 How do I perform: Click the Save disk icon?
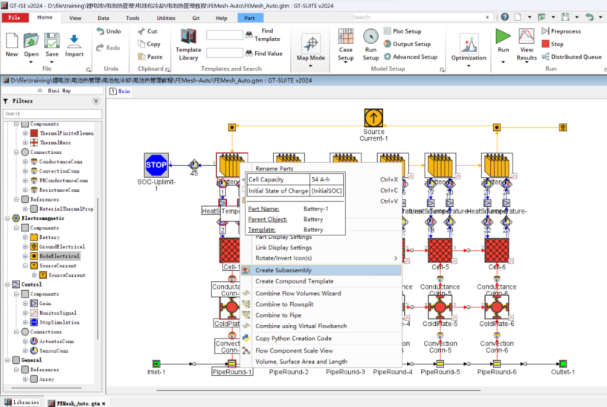[52, 41]
